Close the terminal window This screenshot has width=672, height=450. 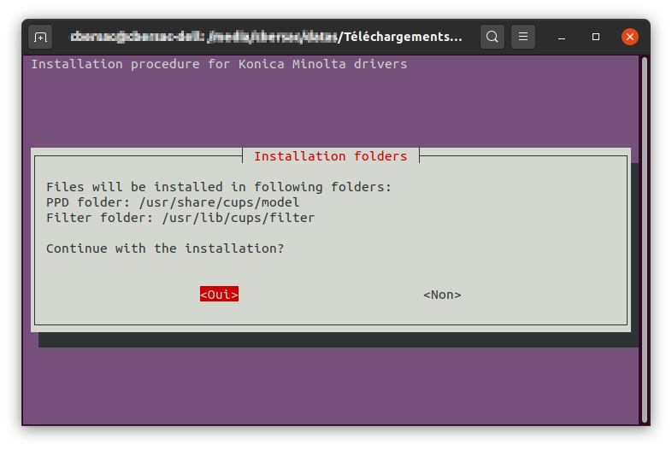coord(629,37)
